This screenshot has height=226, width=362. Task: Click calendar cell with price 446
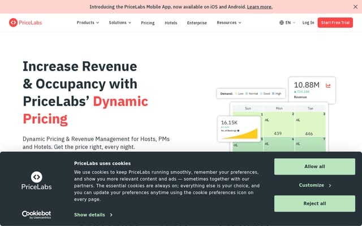[311, 124]
